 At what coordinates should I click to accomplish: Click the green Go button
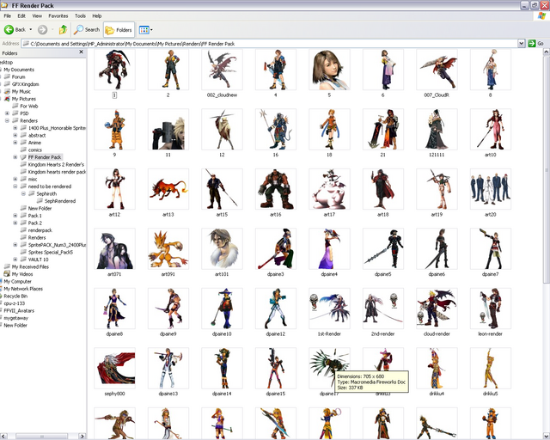tap(536, 44)
